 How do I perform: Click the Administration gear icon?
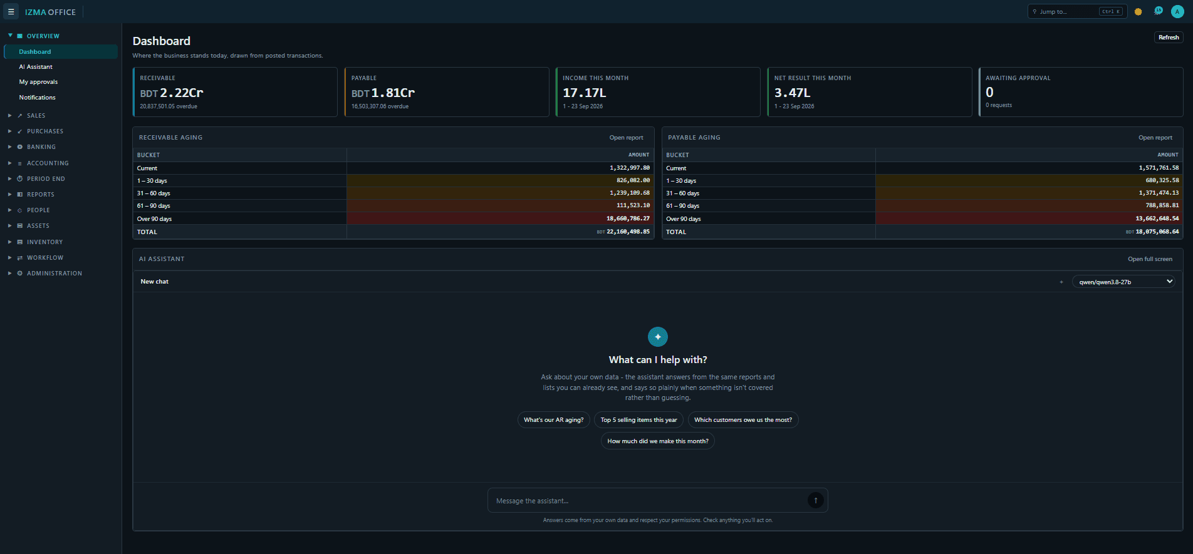(x=20, y=274)
